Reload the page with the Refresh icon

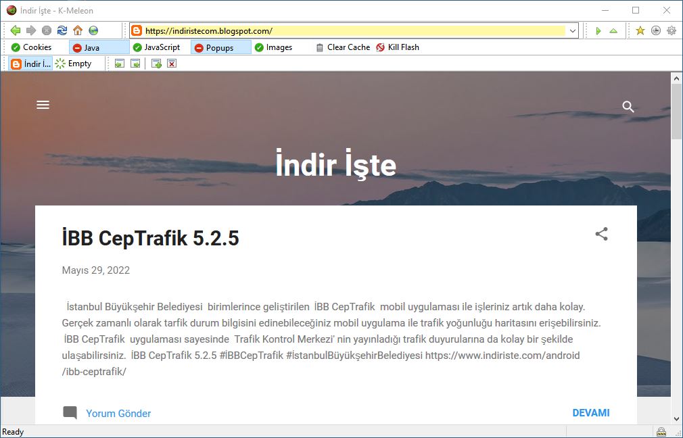62,30
